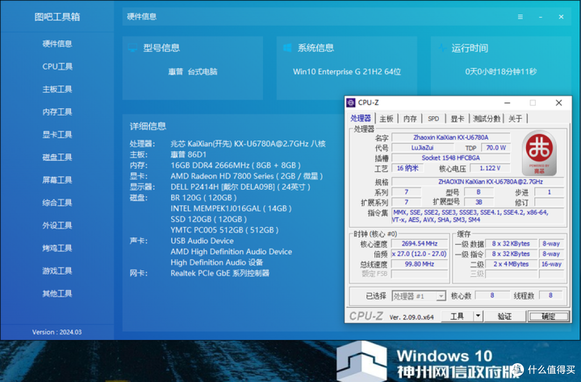This screenshot has height=382, width=581.
Task: Select 游戏工具 in the sidebar
Action: pos(57,271)
